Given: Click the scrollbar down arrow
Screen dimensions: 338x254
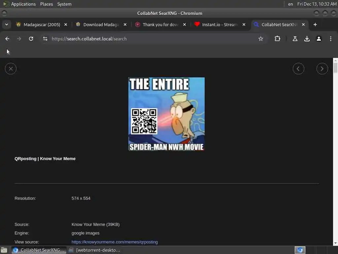Looking at the screenshot, I should point(335,243).
